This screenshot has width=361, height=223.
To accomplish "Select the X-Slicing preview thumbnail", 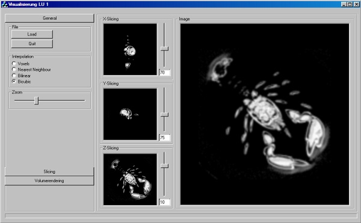I will (130, 49).
